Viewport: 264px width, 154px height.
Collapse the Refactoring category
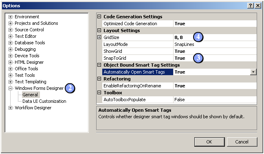[99, 79]
